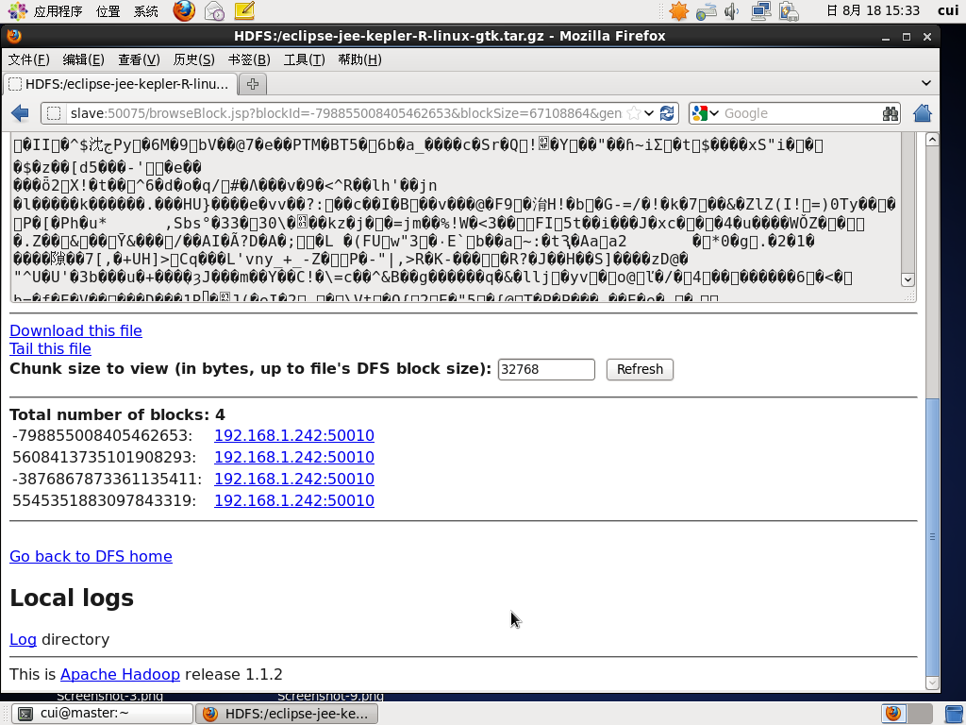Click the text area scroll down arrow
This screenshot has height=725, width=966.
click(908, 279)
